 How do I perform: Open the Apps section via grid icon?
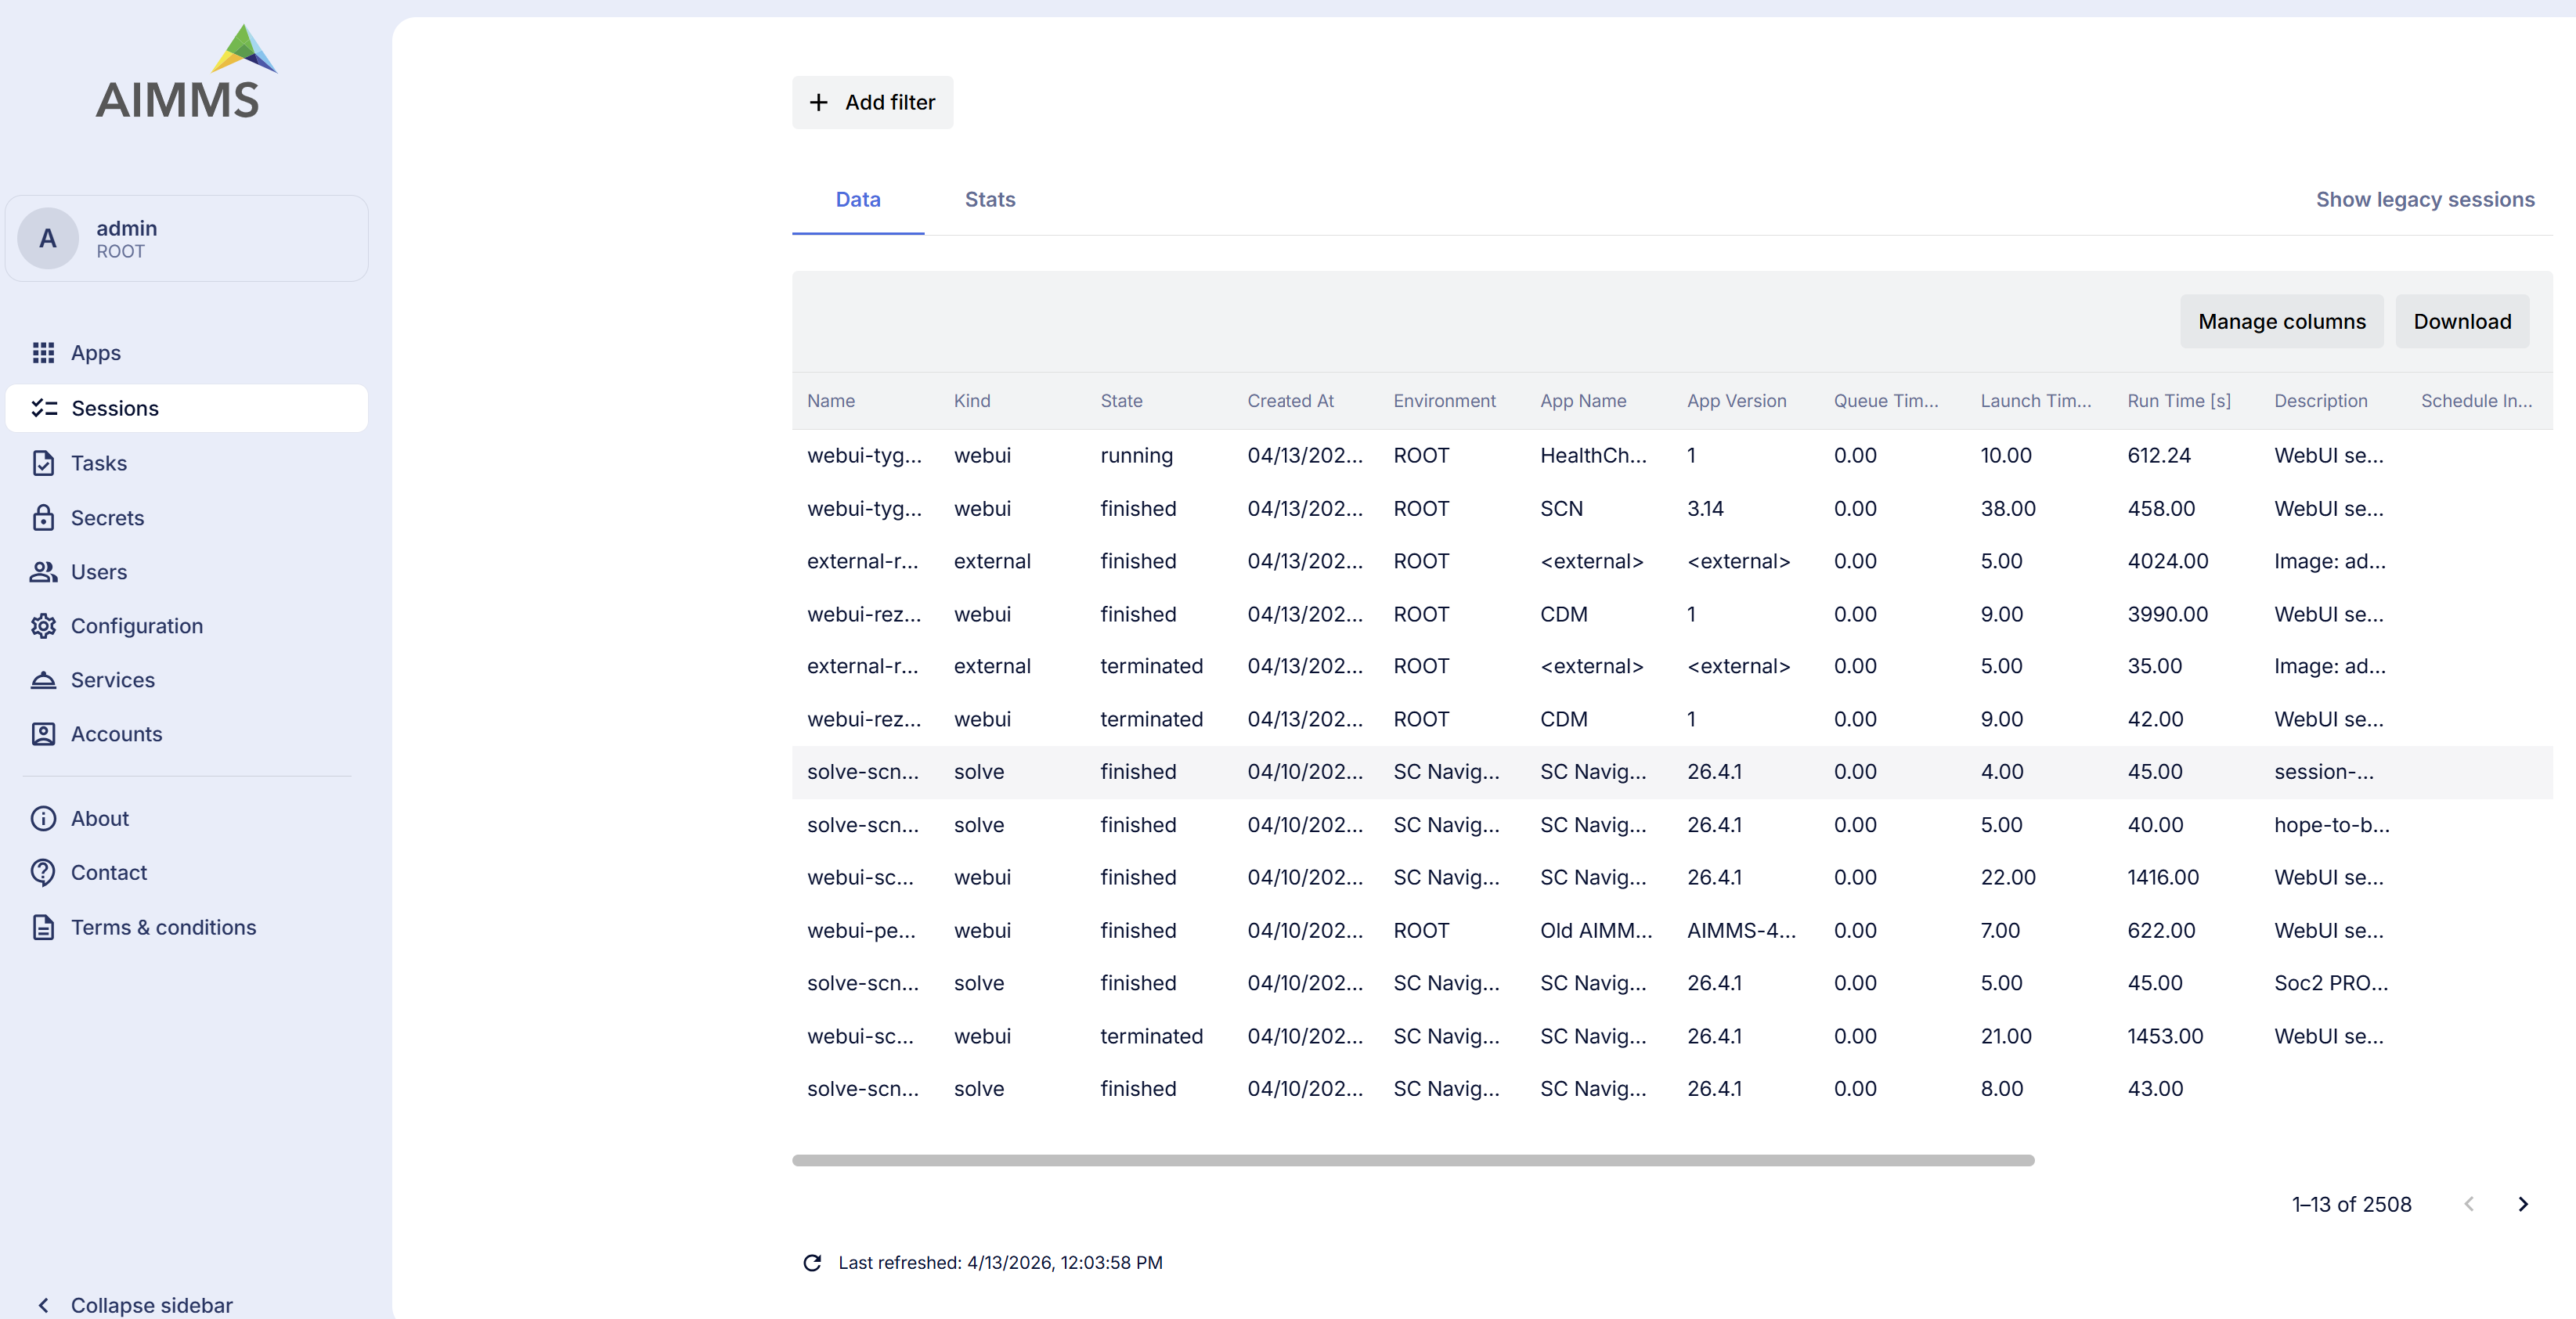[x=44, y=352]
